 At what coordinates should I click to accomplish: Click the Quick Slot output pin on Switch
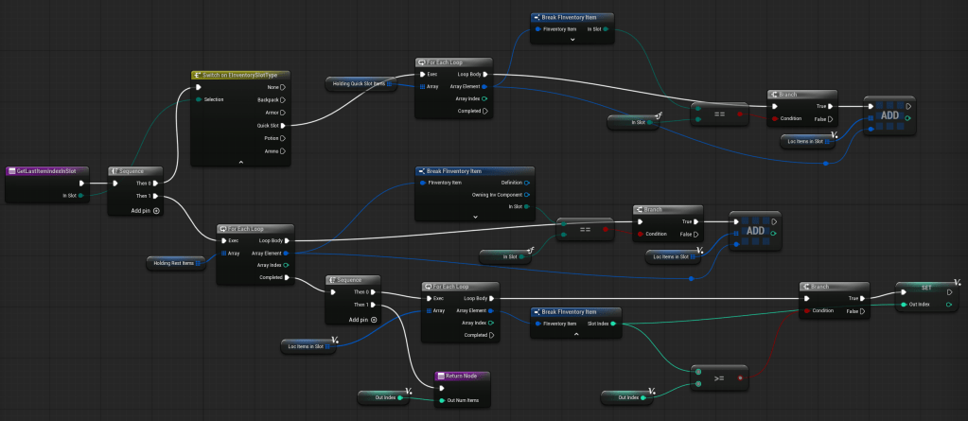coord(282,125)
